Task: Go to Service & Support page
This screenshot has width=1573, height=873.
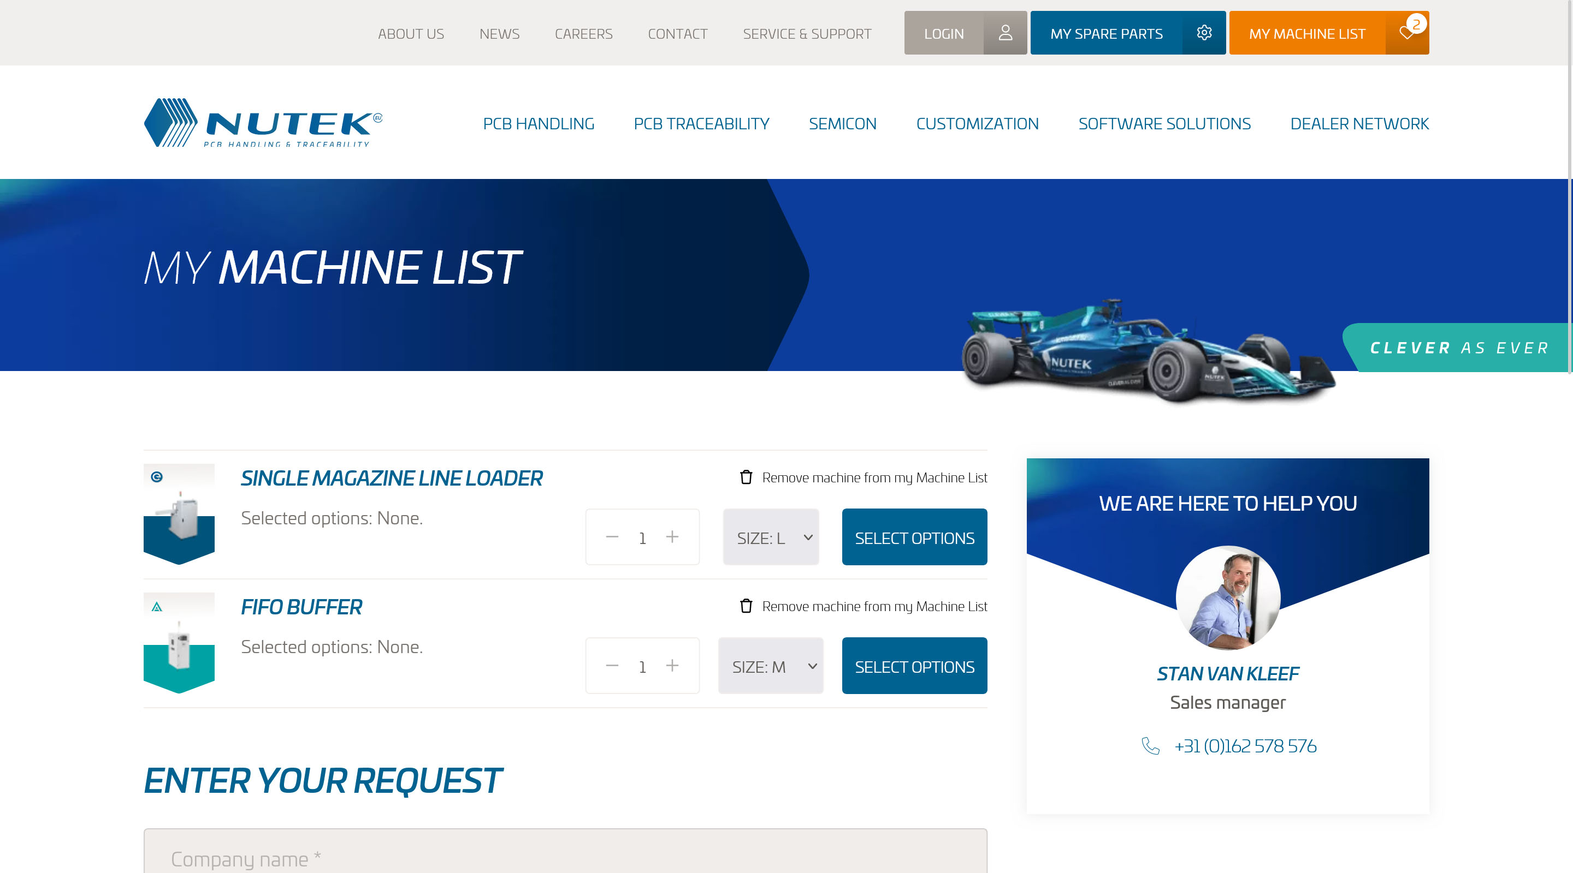Action: (x=807, y=34)
